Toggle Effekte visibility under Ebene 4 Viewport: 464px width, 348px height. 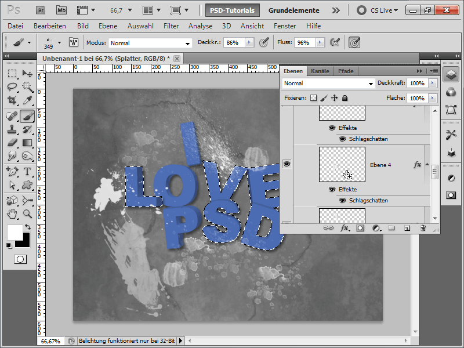332,189
